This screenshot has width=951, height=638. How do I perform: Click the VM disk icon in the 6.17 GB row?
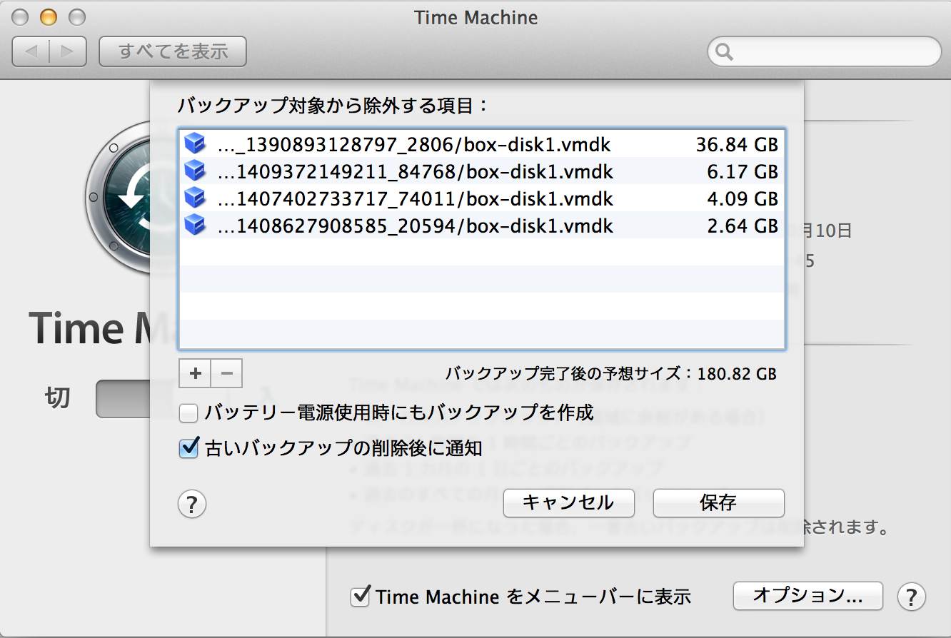[x=194, y=171]
